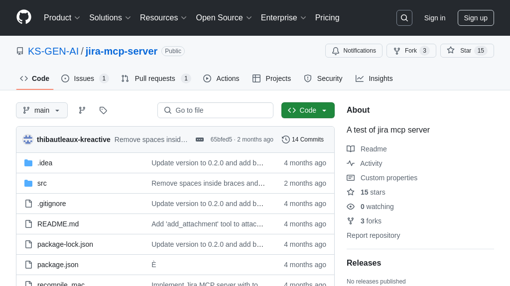The width and height of the screenshot is (510, 286).
Task: Open the Readme link in About
Action: pyautogui.click(x=374, y=149)
